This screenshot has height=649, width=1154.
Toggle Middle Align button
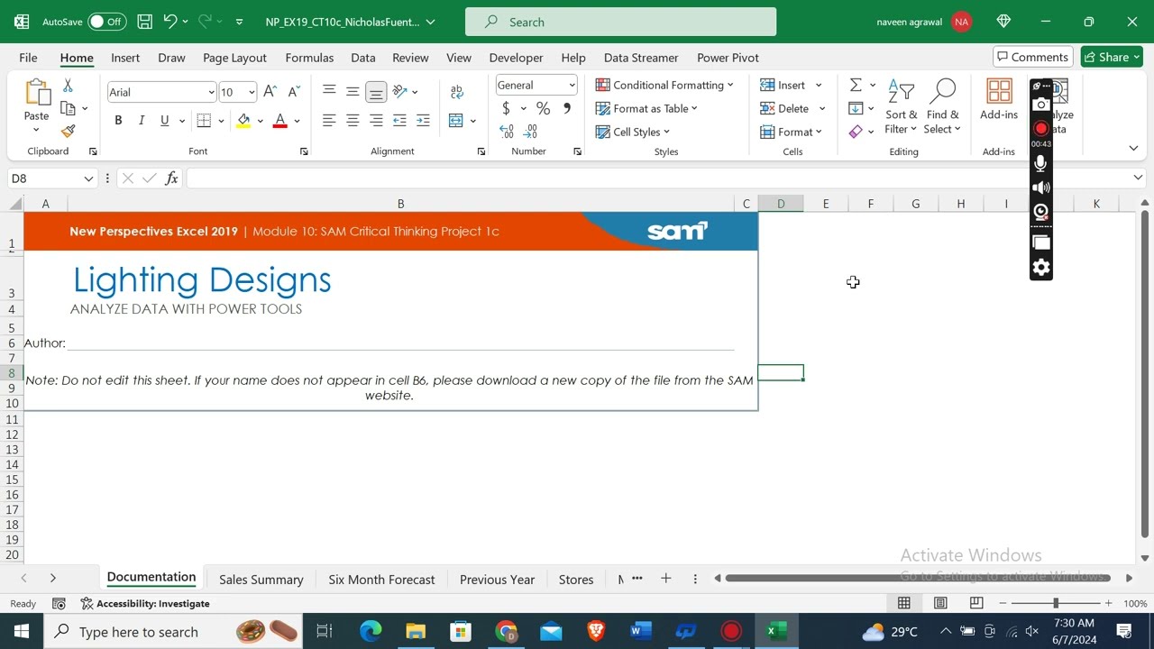pyautogui.click(x=353, y=92)
